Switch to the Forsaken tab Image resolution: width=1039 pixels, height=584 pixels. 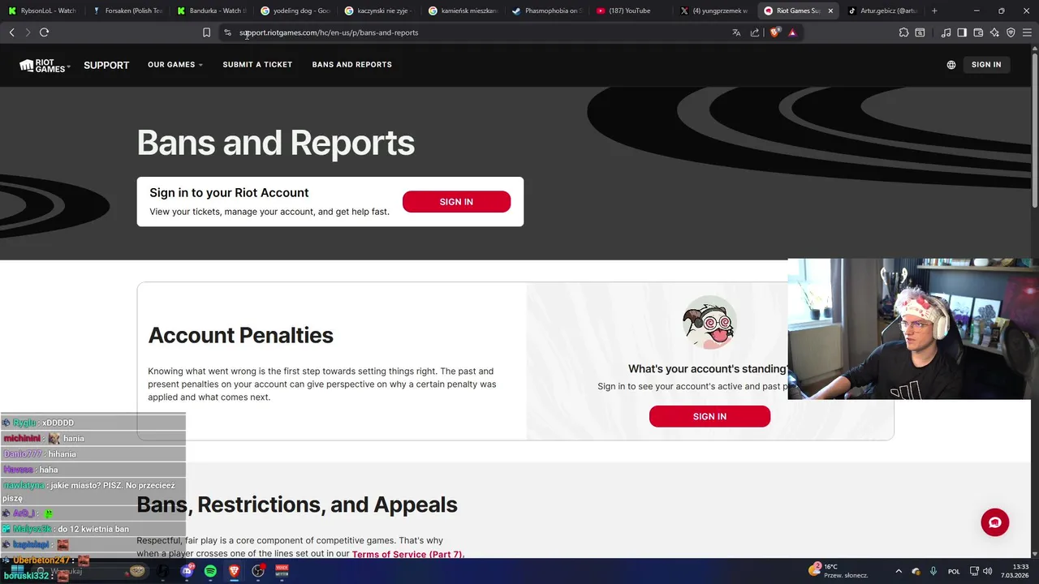tap(127, 11)
